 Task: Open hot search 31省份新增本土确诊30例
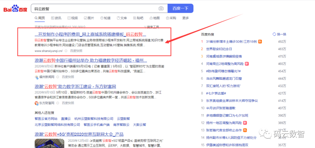231,42
